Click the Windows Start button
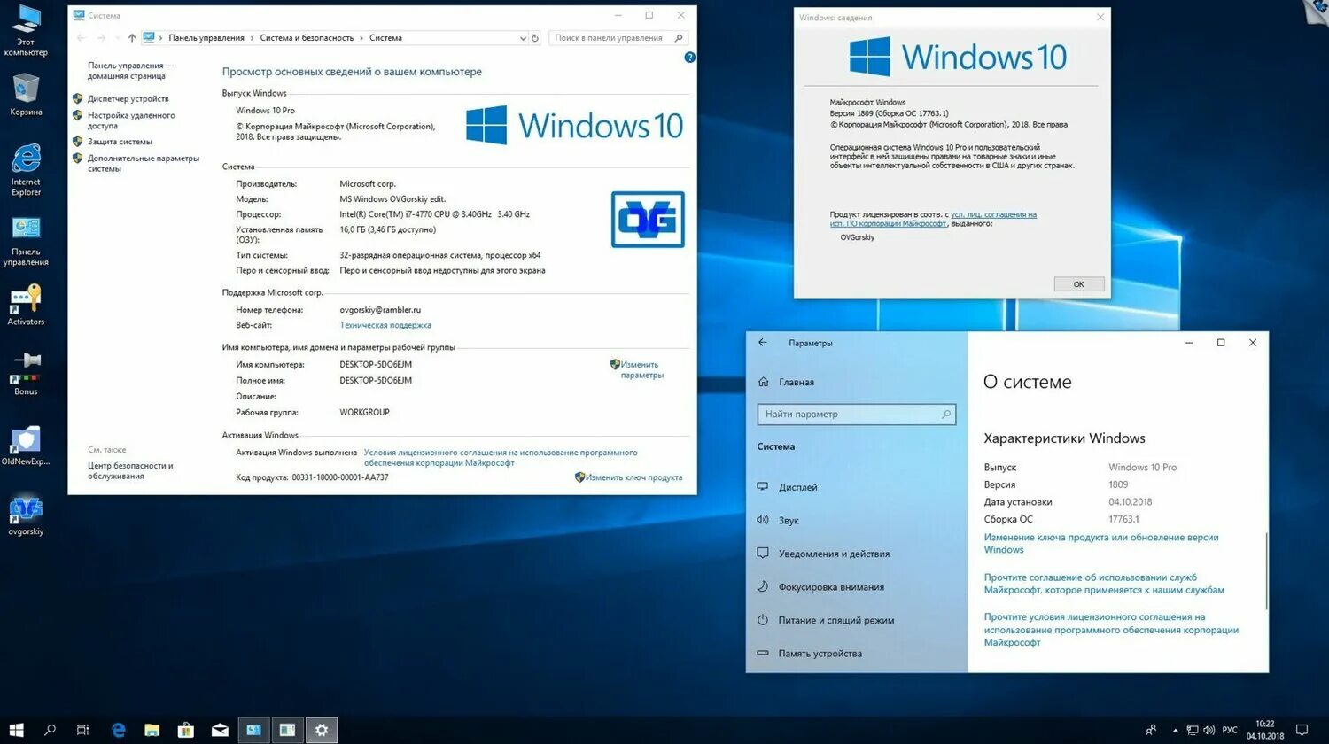Screen dimensions: 1329x744 pyautogui.click(x=16, y=730)
